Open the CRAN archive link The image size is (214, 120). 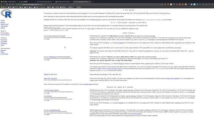pyautogui.click(x=96, y=20)
